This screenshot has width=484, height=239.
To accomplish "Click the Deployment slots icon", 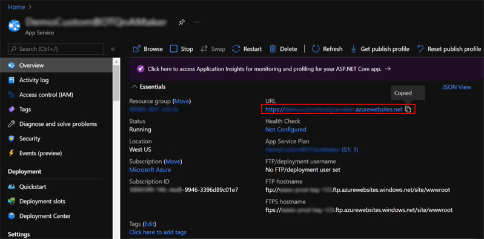I will [12, 201].
